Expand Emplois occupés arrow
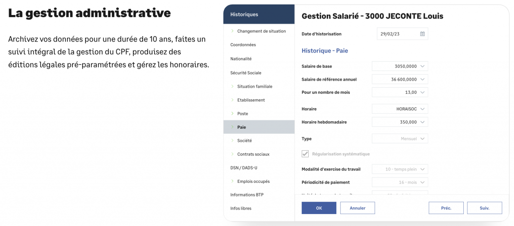The height and width of the screenshot is (226, 514). coord(232,181)
